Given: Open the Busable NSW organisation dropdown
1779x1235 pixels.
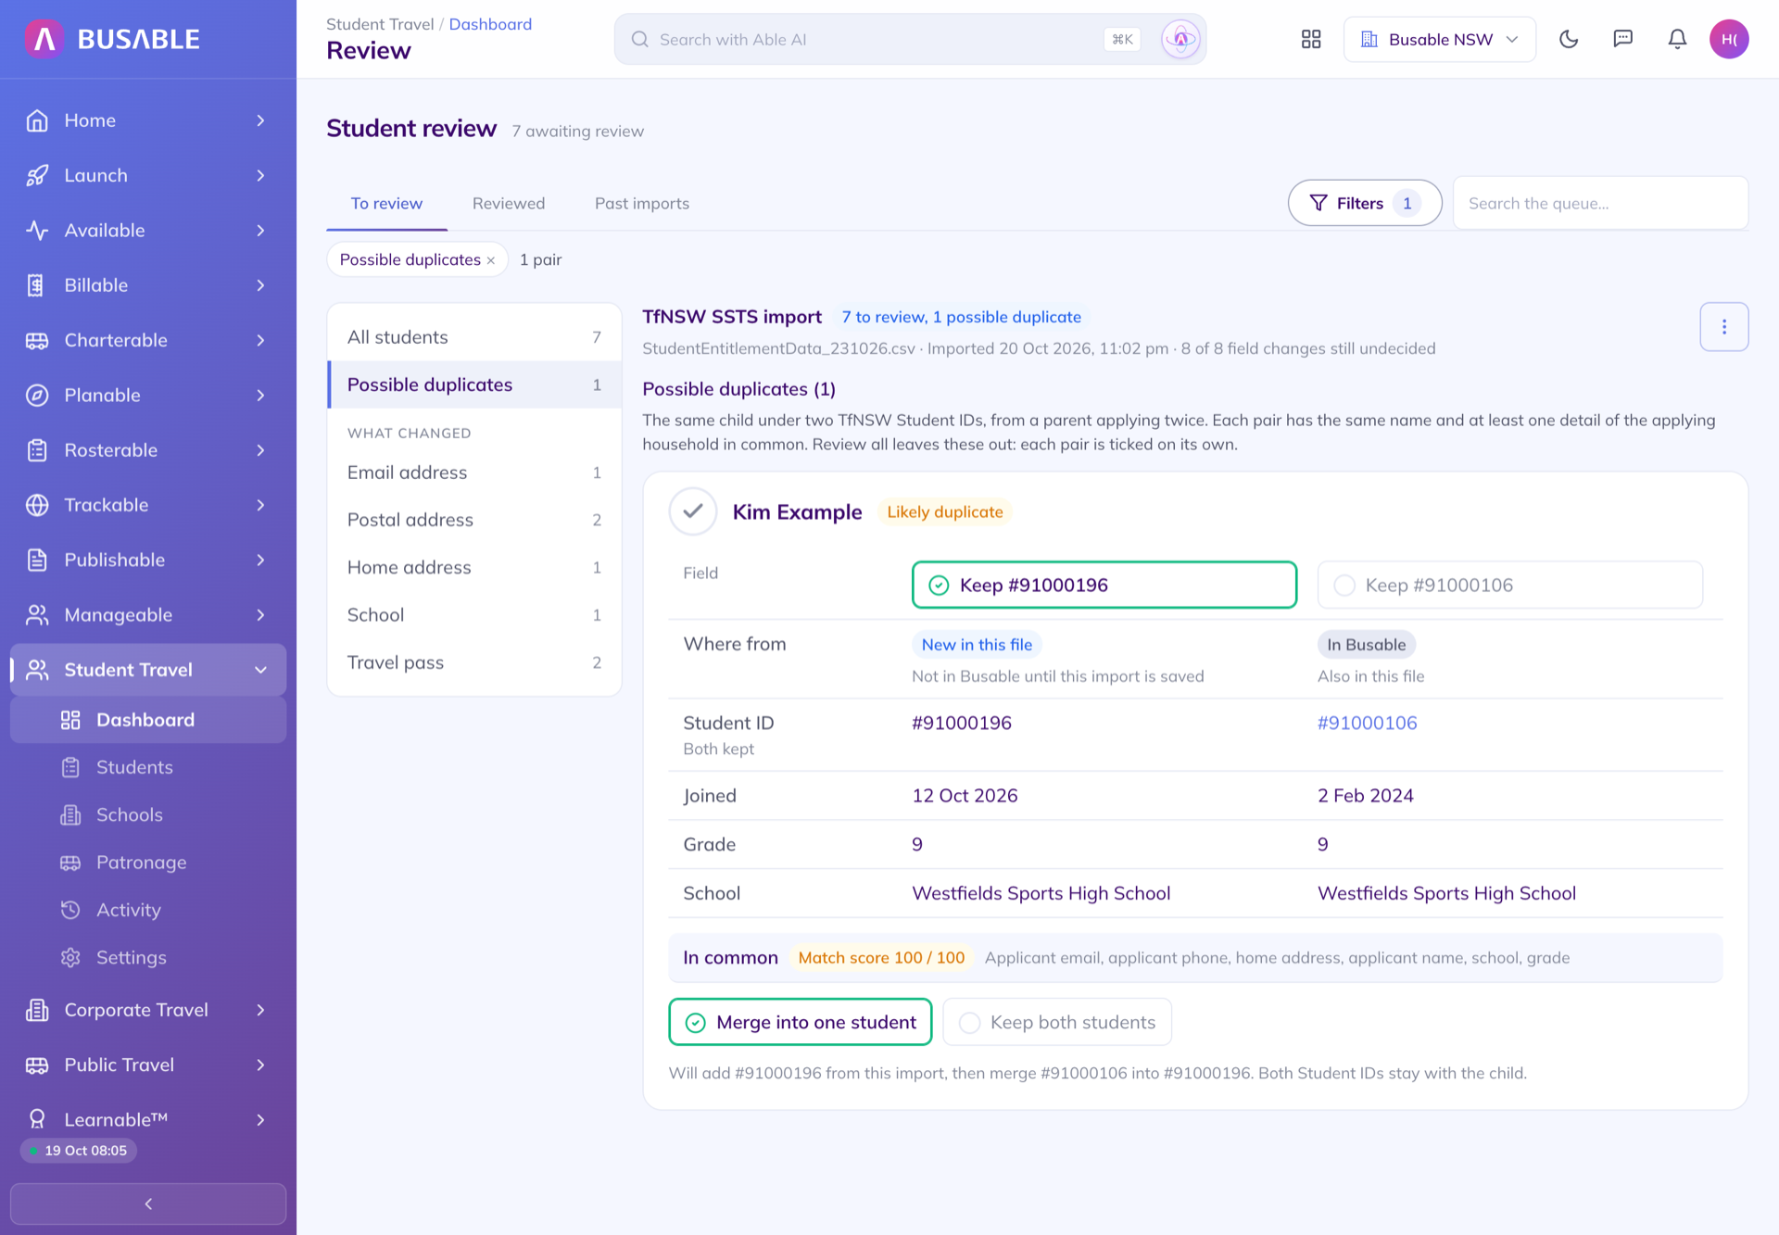Looking at the screenshot, I should coord(1439,39).
